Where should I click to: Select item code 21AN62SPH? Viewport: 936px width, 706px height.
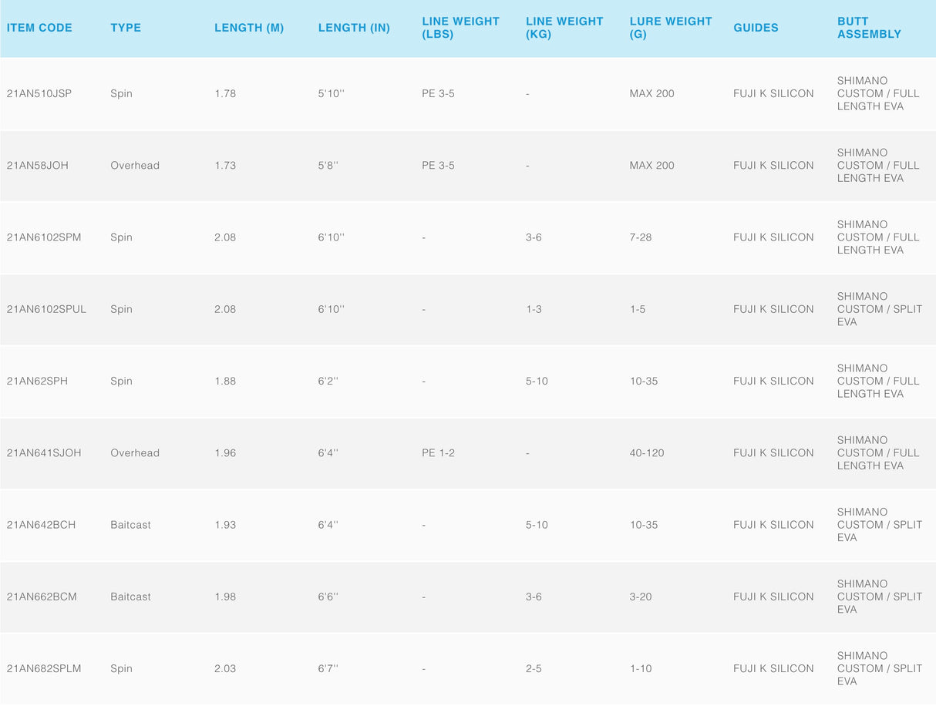[x=37, y=381]
